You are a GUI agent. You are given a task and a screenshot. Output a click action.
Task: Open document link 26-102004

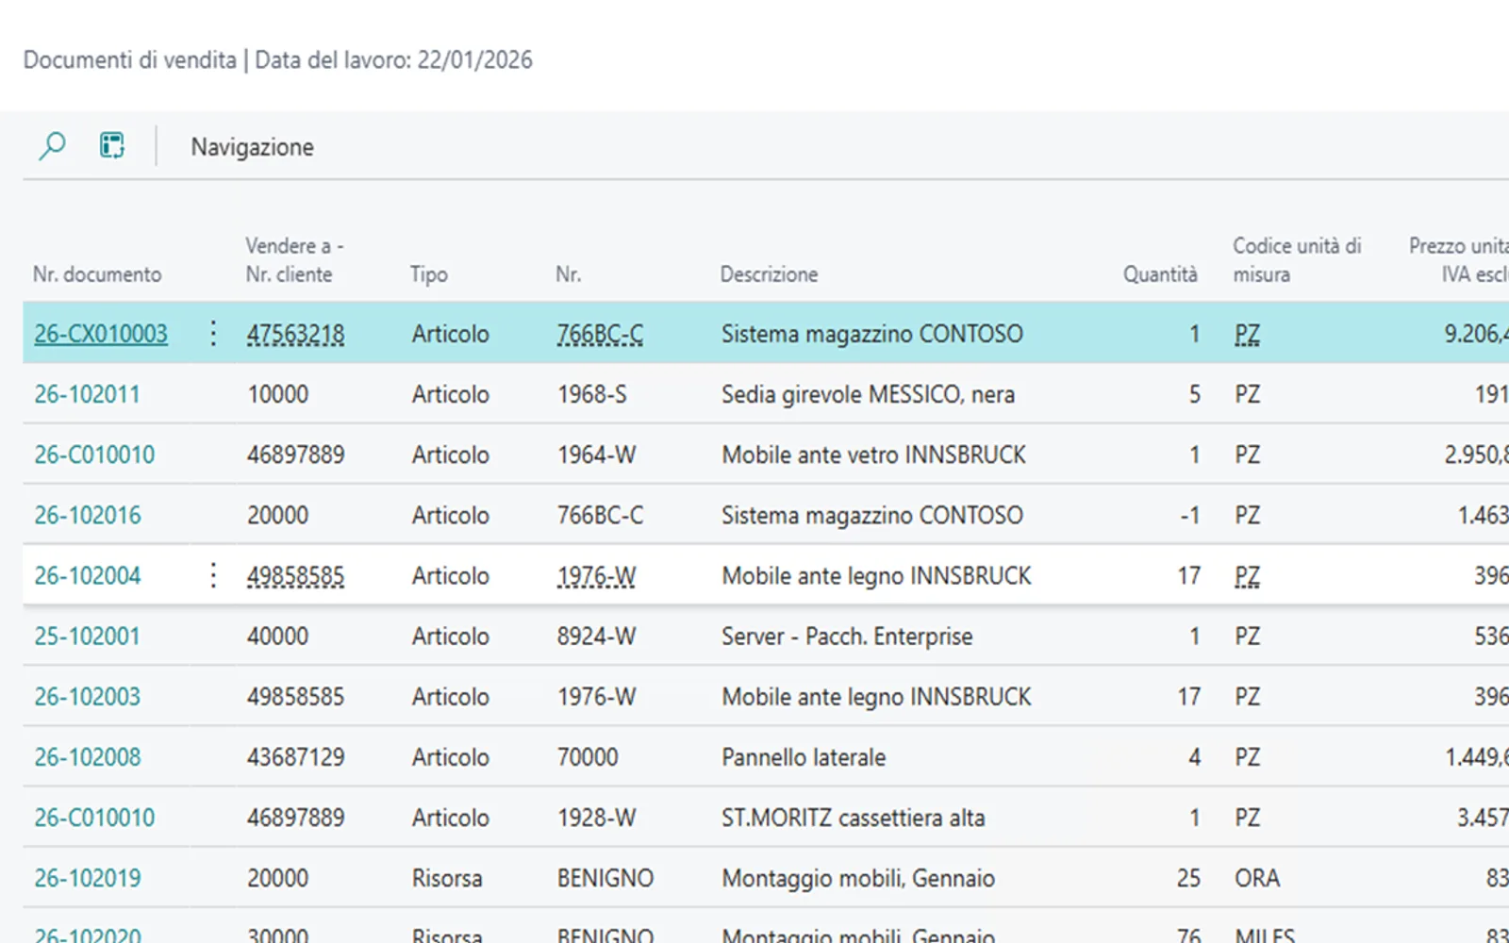(x=87, y=575)
